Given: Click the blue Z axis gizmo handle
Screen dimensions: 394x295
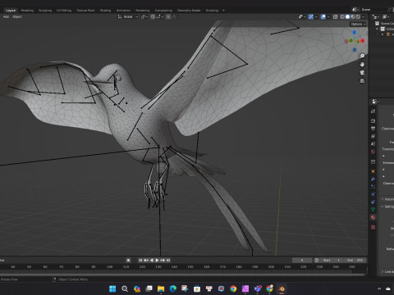Looking at the screenshot, I should pos(355,33).
